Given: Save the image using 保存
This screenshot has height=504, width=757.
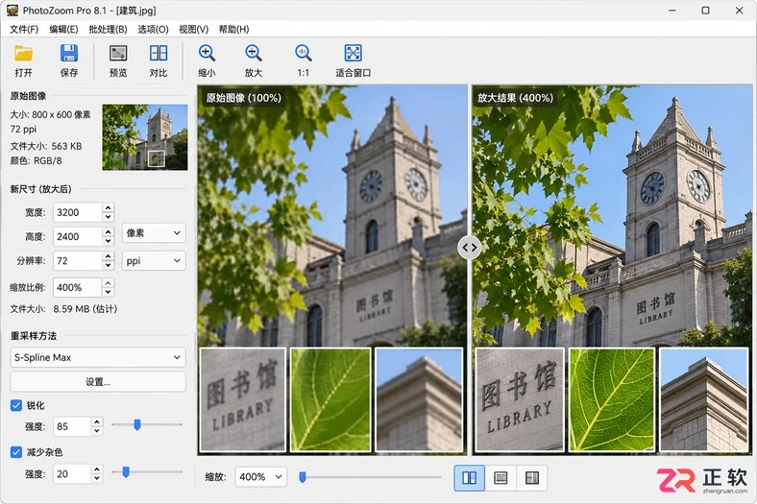Looking at the screenshot, I should (69, 60).
